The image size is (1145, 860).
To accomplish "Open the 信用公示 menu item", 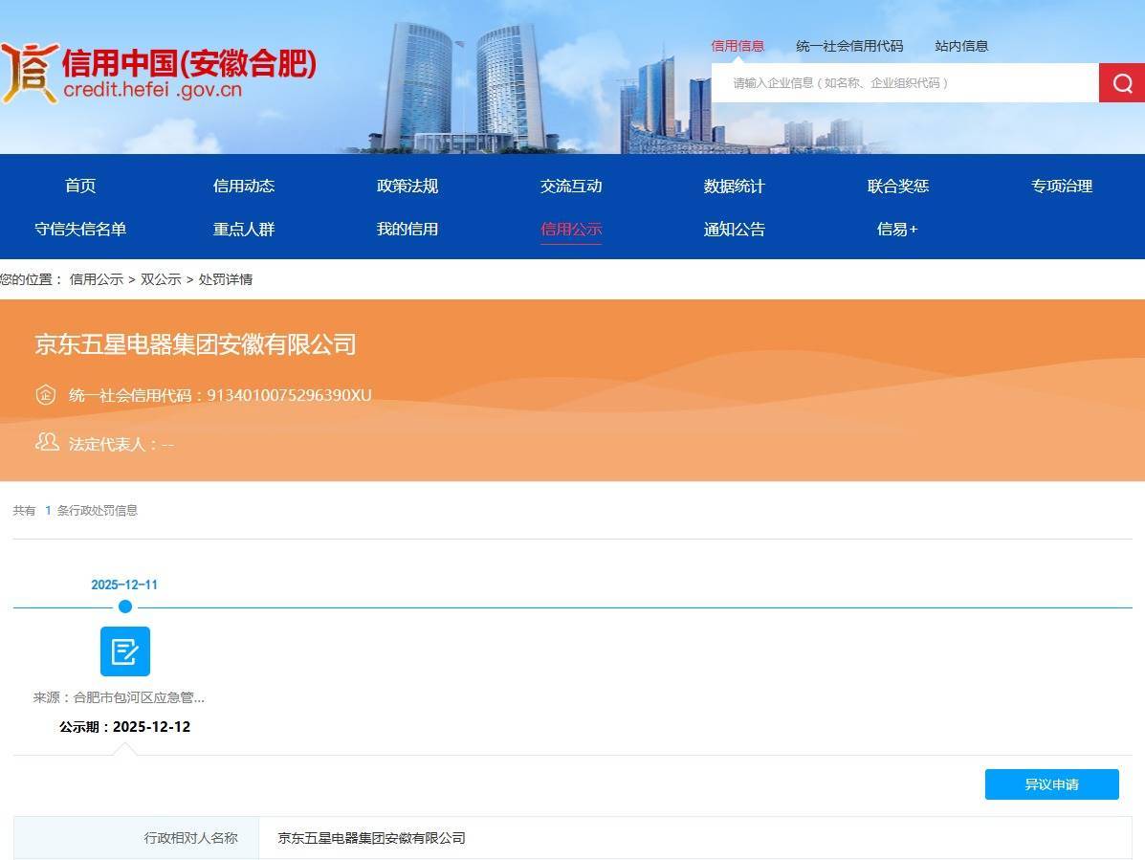I will [571, 229].
